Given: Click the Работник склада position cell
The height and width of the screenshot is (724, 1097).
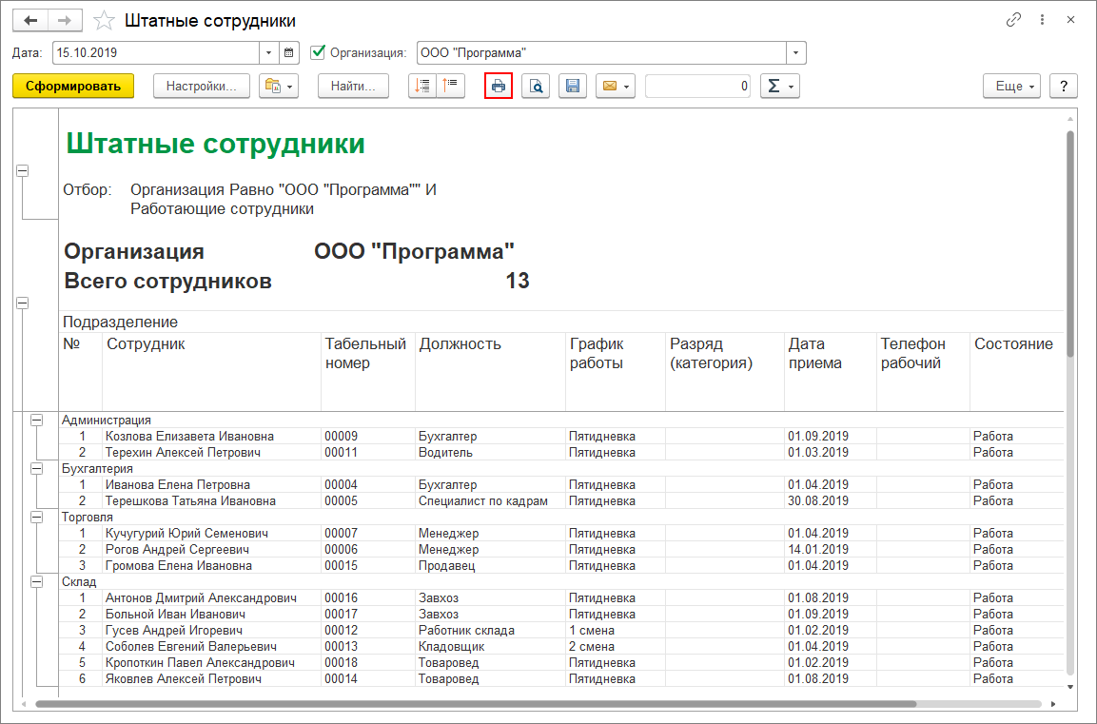Looking at the screenshot, I should tap(490, 630).
